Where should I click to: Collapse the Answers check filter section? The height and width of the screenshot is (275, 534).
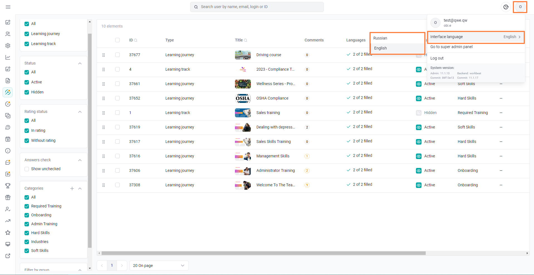[80, 160]
